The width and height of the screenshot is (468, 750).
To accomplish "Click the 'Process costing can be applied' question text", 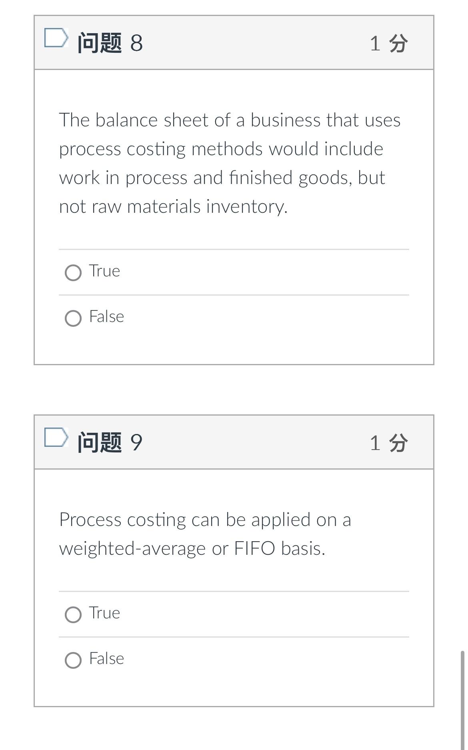I will click(x=205, y=534).
